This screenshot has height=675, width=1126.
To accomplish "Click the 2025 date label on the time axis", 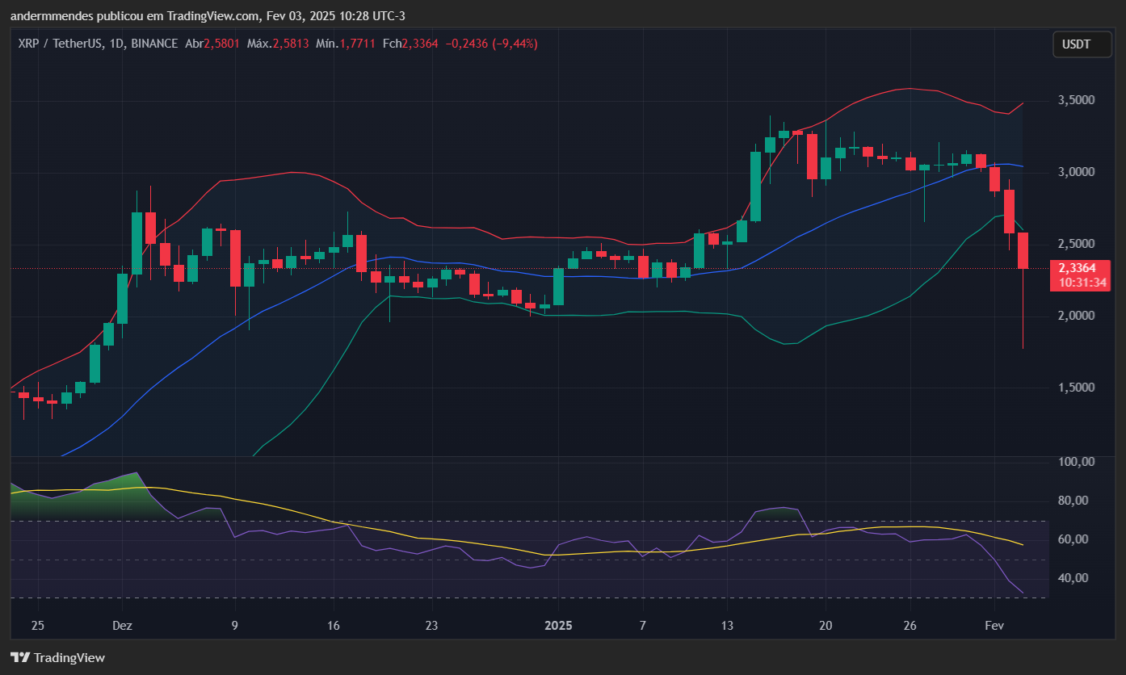I will (558, 626).
